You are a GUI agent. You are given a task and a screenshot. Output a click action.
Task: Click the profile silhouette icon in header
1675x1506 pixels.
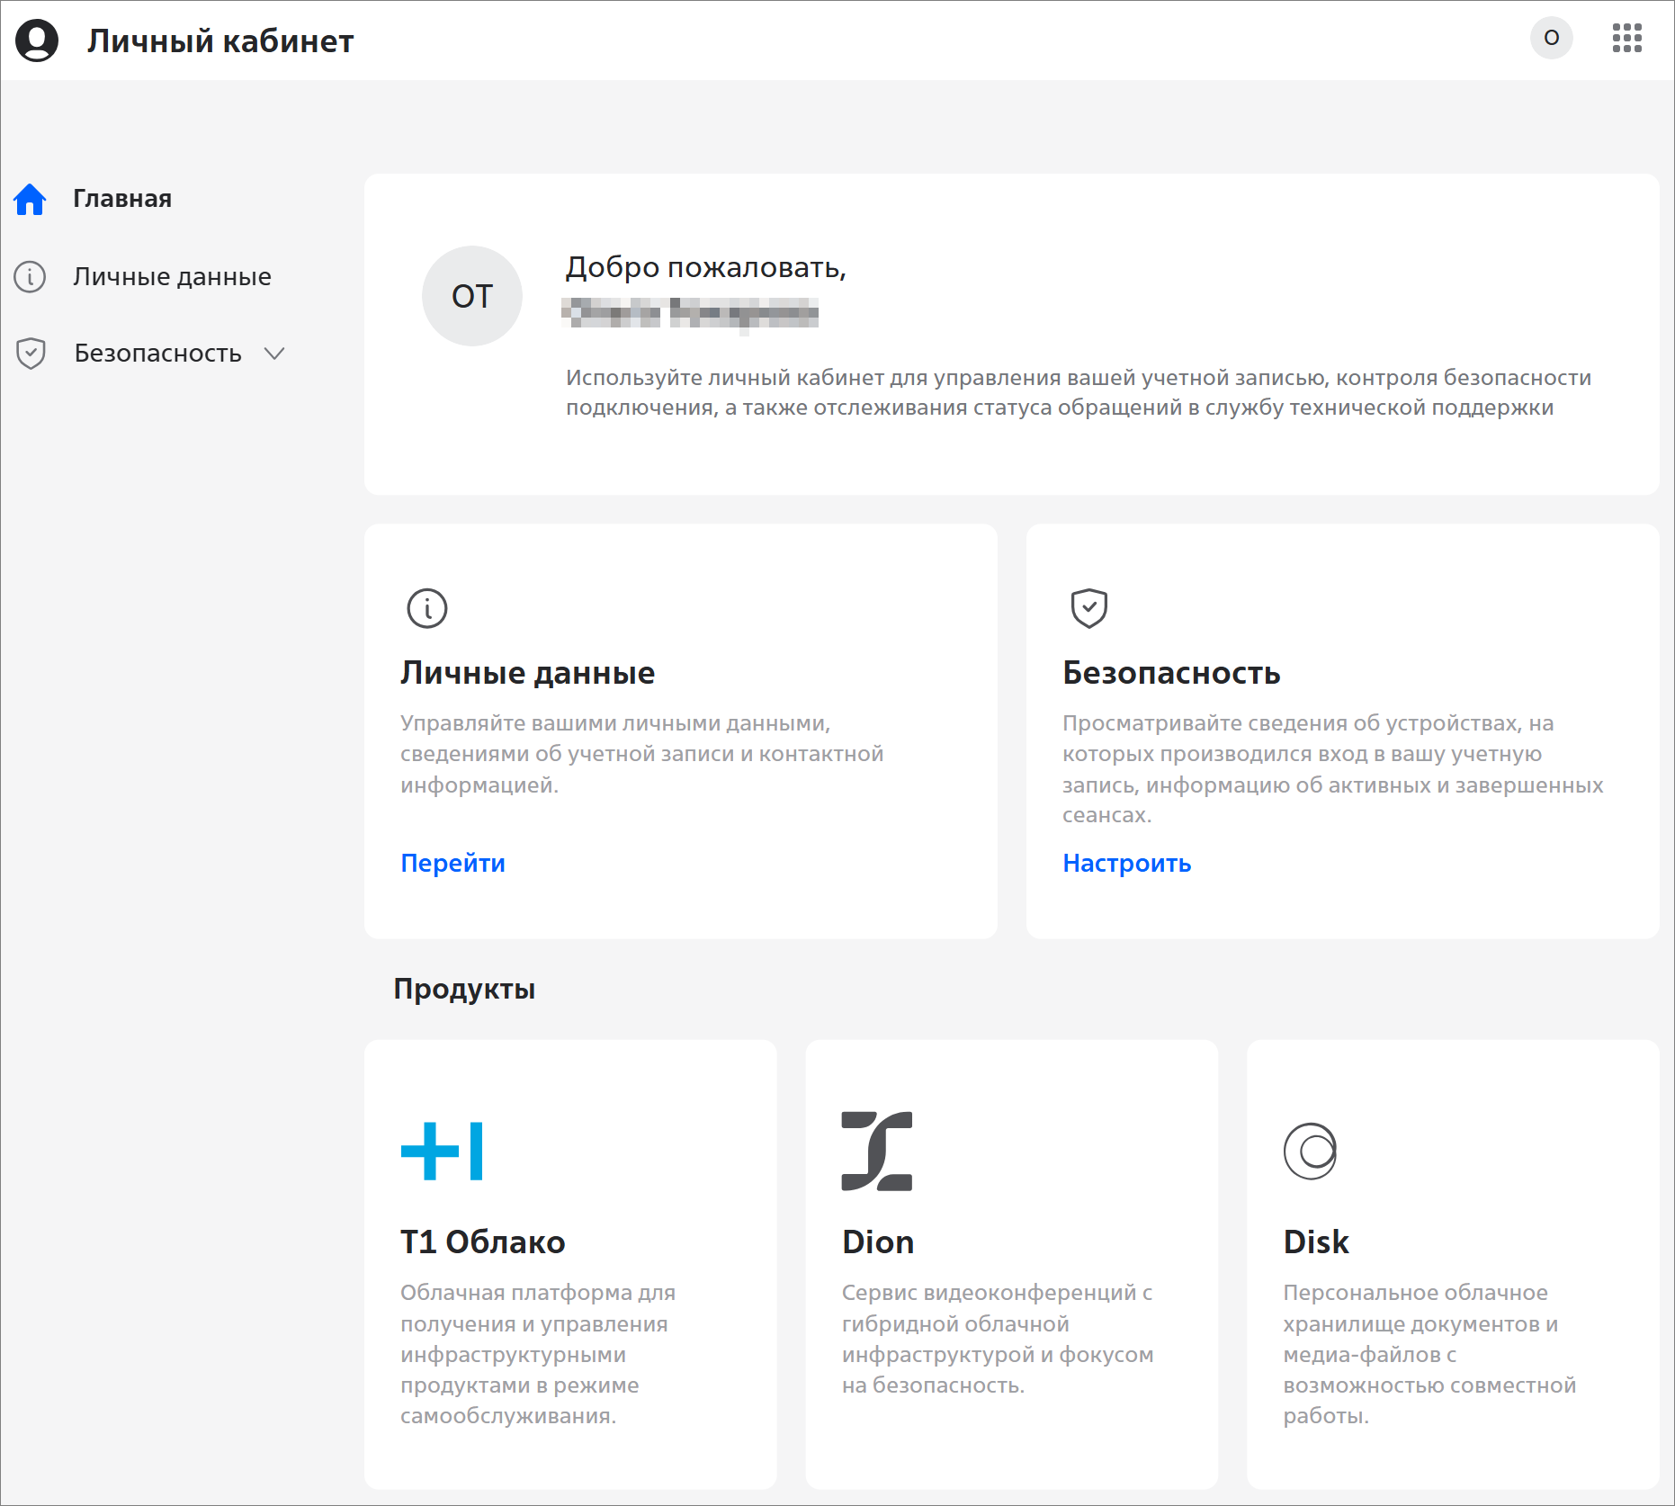click(x=37, y=40)
